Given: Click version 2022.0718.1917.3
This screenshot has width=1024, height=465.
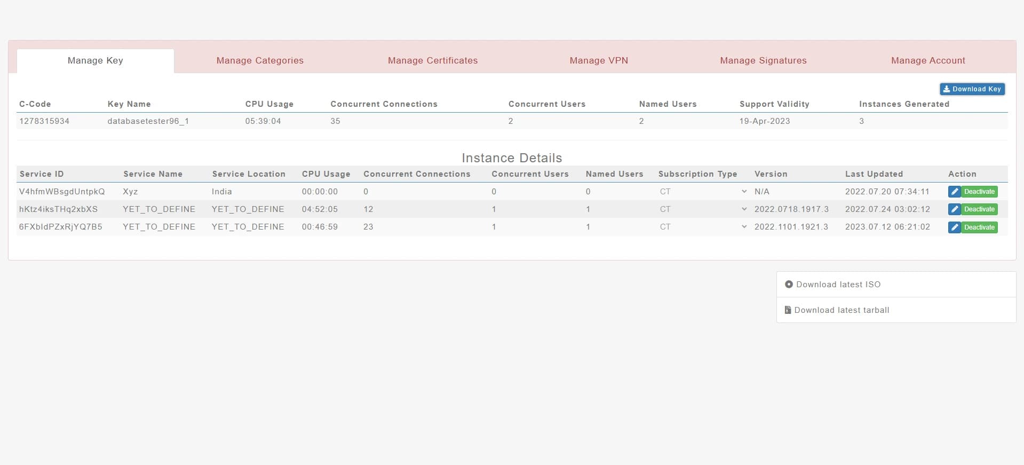Looking at the screenshot, I should point(791,209).
